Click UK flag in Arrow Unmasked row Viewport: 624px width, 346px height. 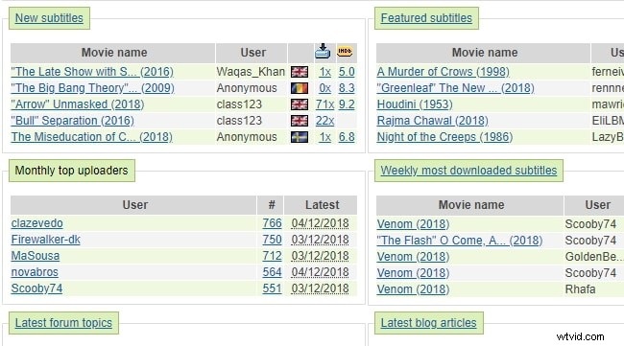click(x=300, y=104)
